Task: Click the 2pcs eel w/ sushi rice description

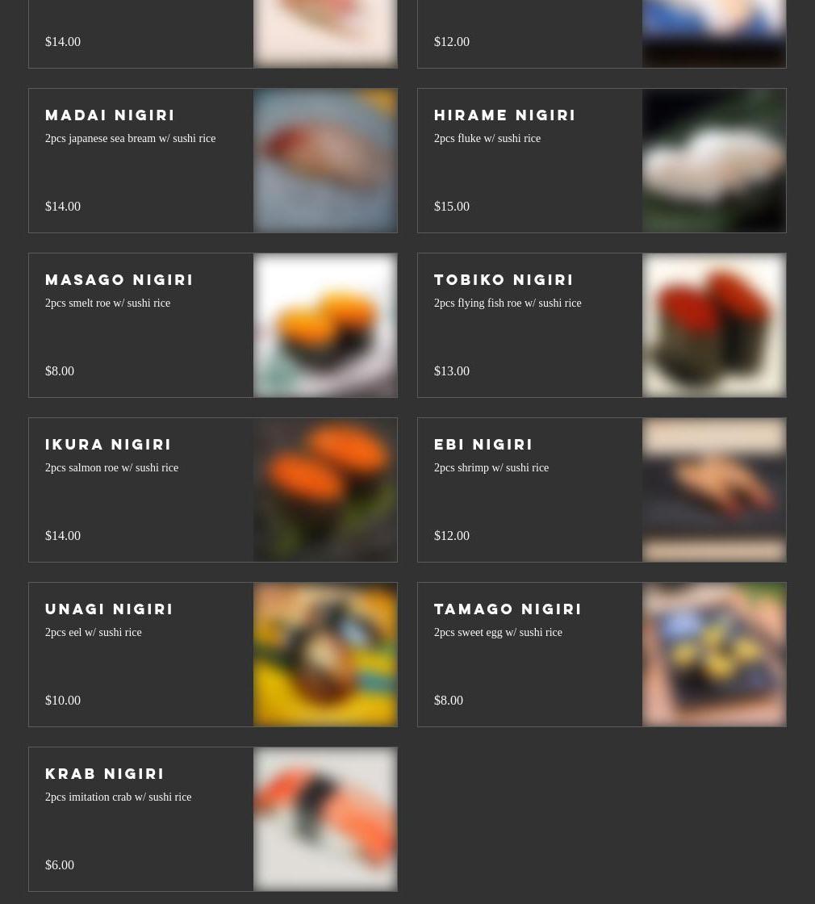Action: tap(93, 633)
